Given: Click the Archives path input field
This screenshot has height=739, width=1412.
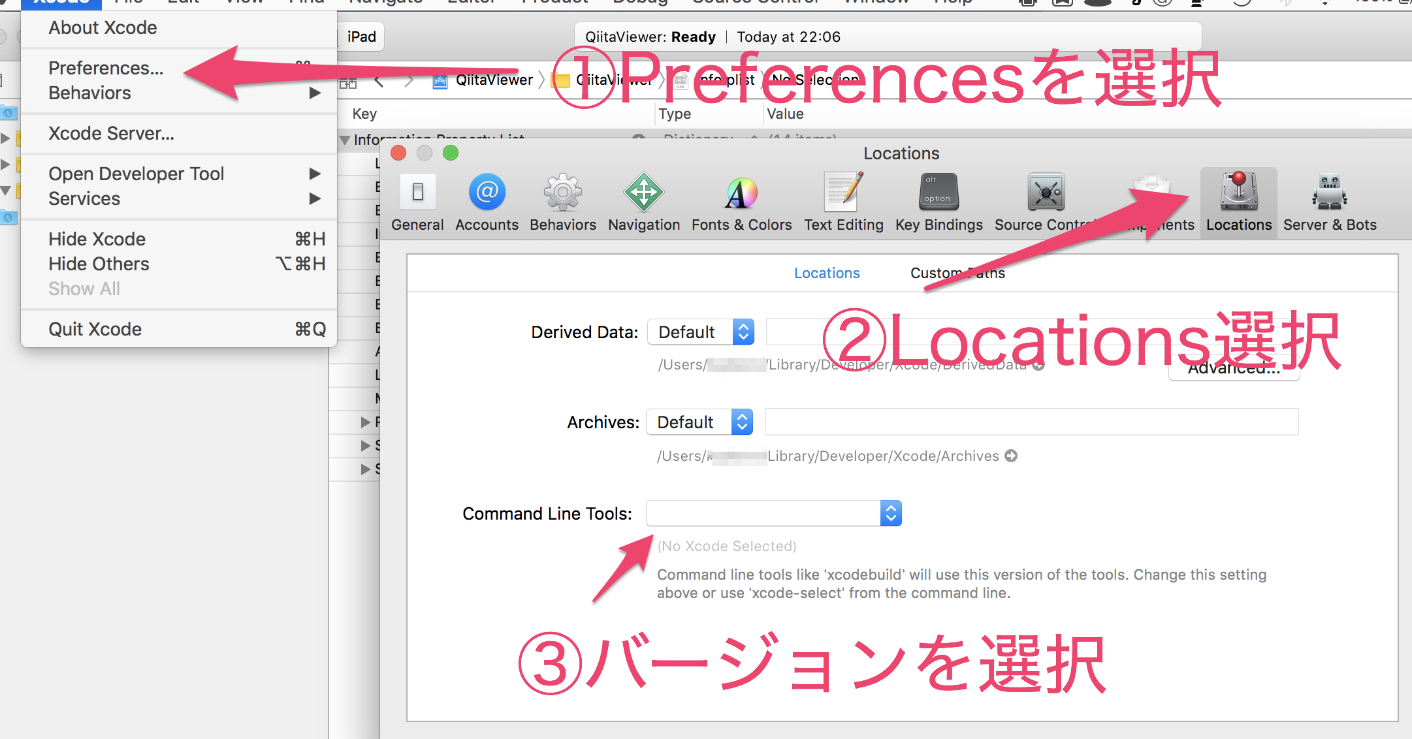Looking at the screenshot, I should click(1031, 422).
